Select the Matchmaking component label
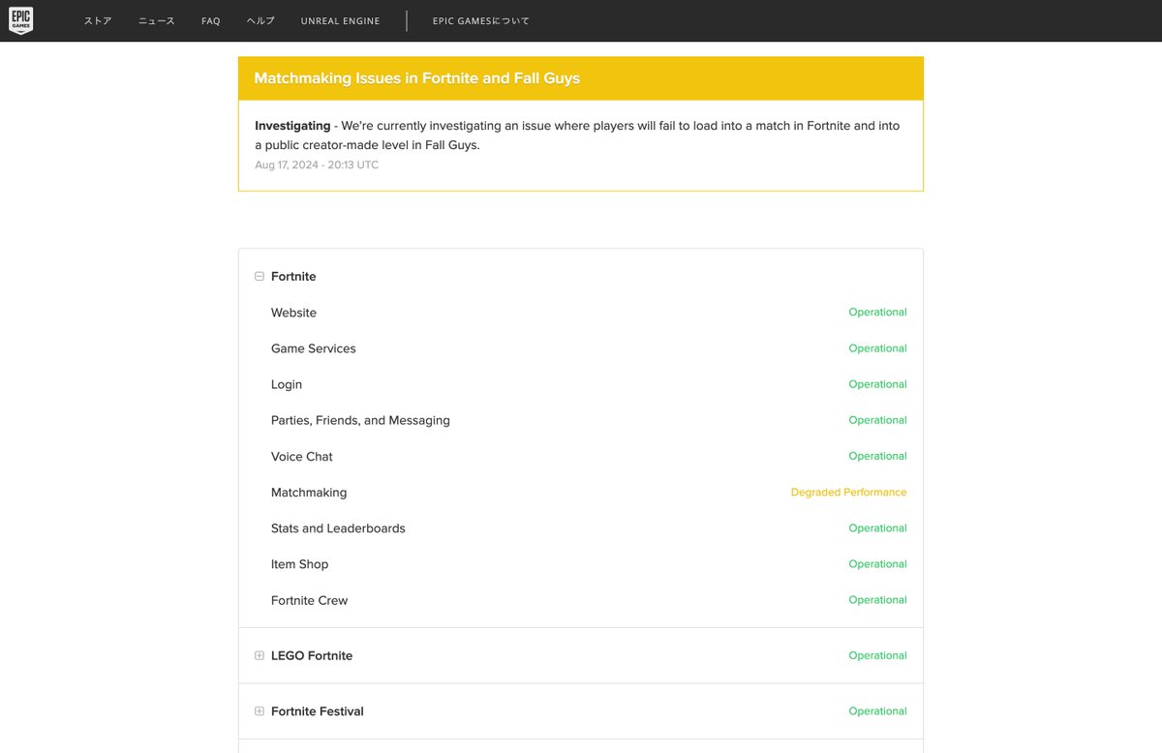1162x753 pixels. (x=309, y=493)
